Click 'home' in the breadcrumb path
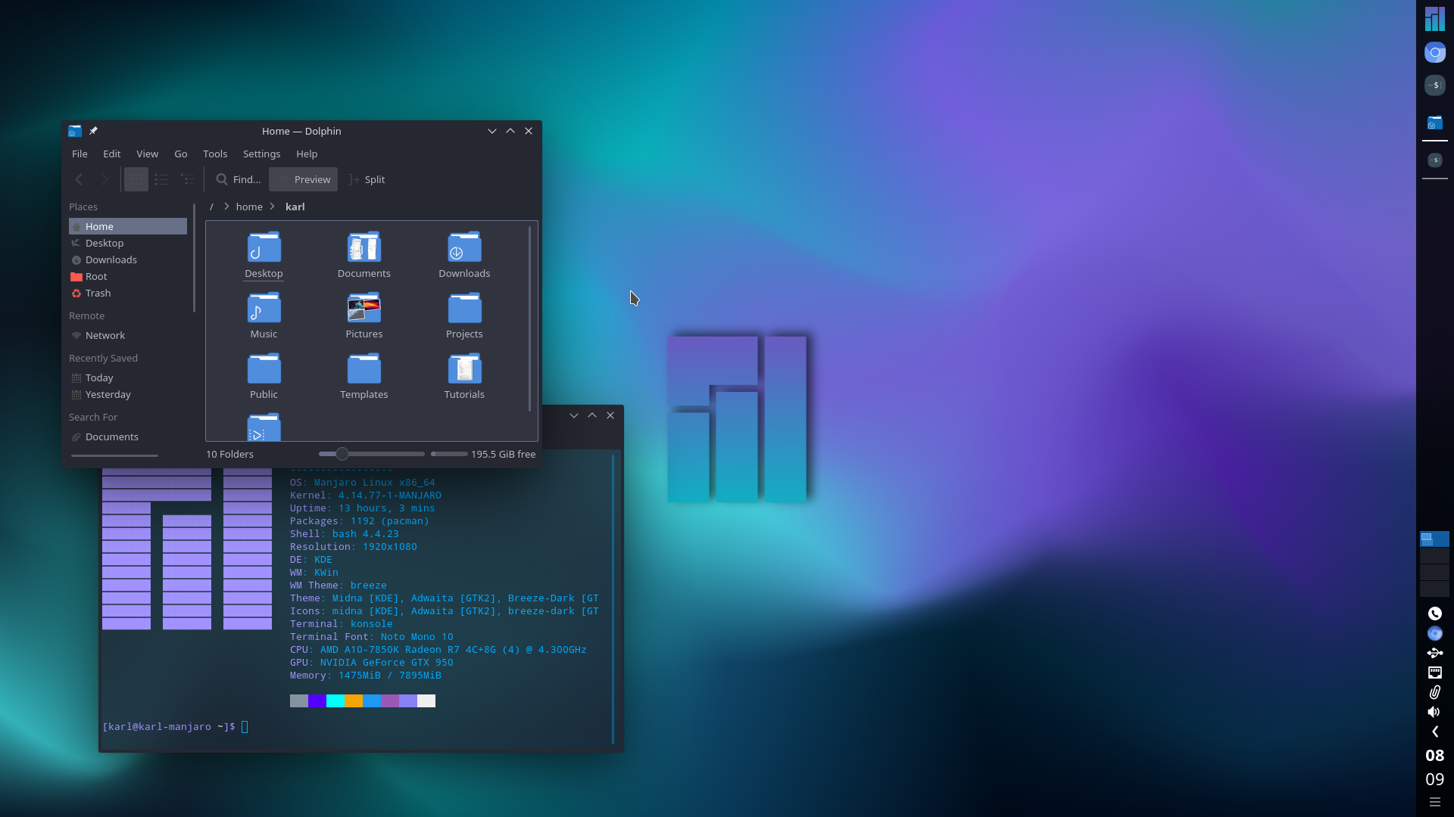The image size is (1454, 817). pyautogui.click(x=249, y=207)
